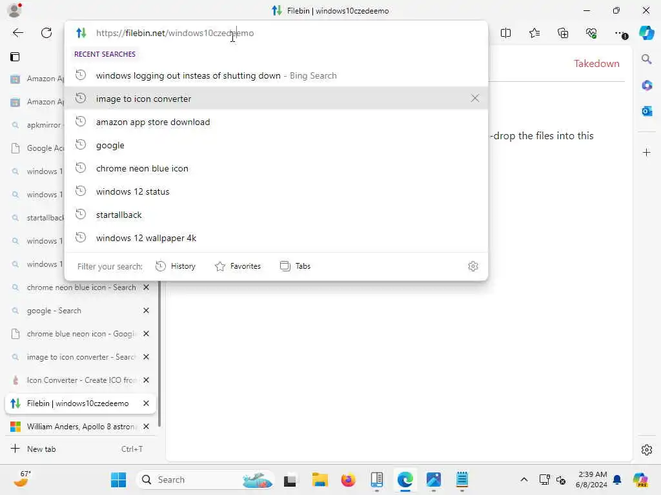Image resolution: width=661 pixels, height=495 pixels.
Task: Open Collections icon in Edge toolbar
Action: (x=563, y=33)
